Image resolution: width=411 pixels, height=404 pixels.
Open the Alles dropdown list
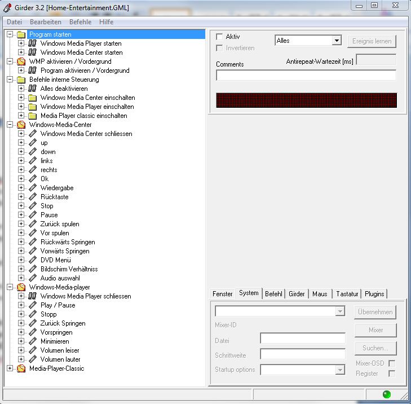[337, 41]
